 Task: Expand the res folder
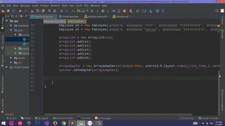[x=11, y=62]
